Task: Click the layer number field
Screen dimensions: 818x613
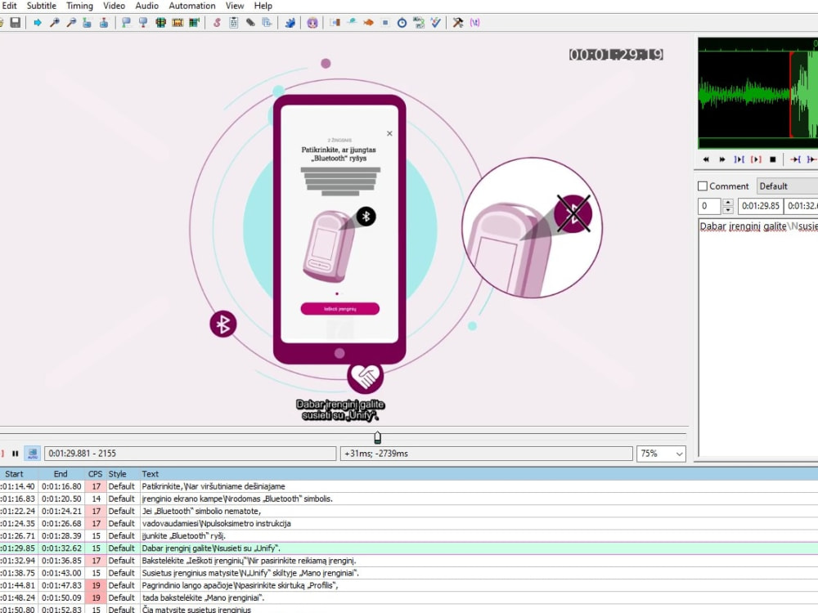Action: [x=709, y=206]
